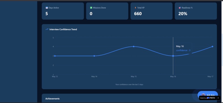Click the May 17 x-axis label
This screenshot has width=223, height=103.
pyautogui.click(x=211, y=77)
